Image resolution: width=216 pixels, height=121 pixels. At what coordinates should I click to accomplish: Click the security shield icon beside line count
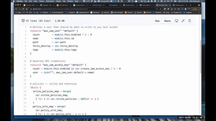[23, 21]
